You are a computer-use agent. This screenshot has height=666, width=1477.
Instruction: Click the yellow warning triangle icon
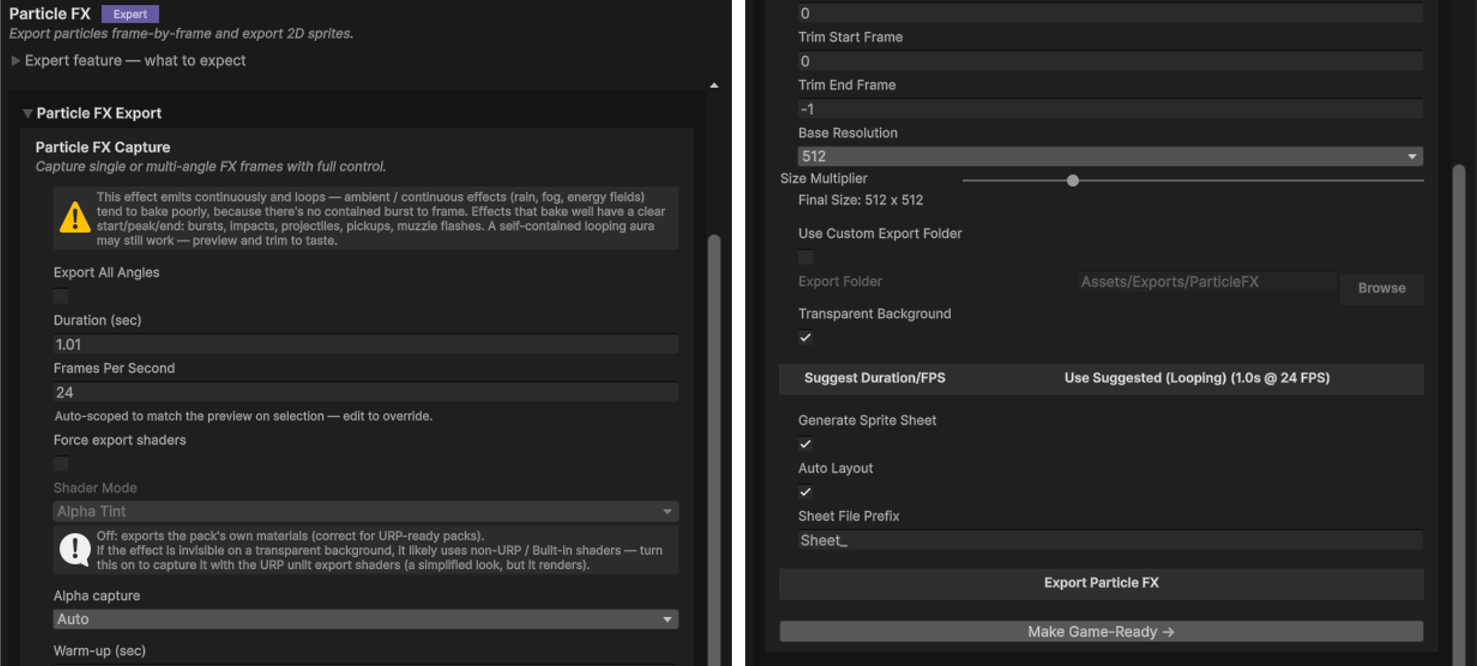(x=75, y=218)
